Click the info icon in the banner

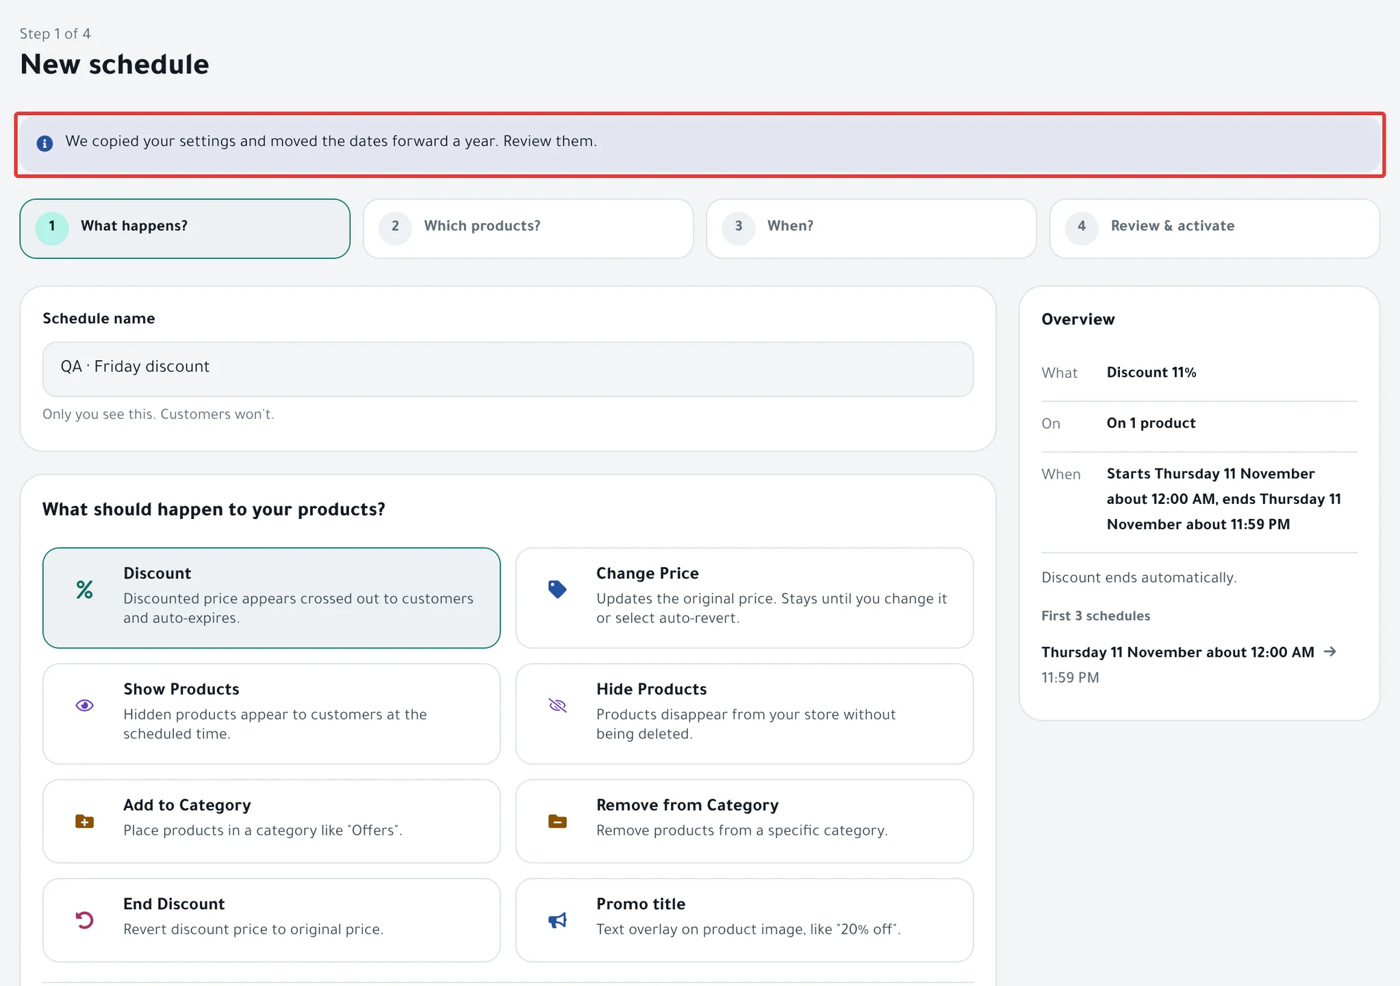point(44,143)
